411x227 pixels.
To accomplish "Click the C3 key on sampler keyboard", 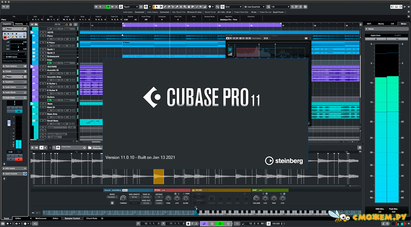I will click(196, 213).
